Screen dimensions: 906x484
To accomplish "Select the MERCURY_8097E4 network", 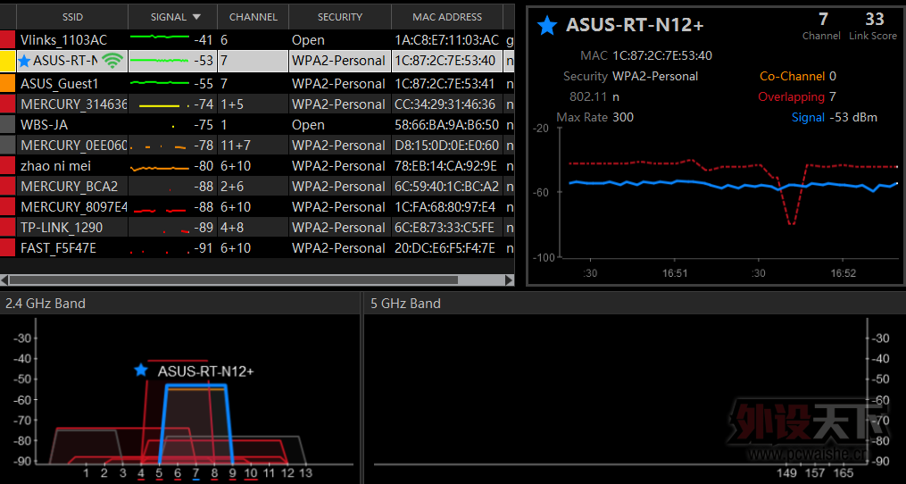I will 257,207.
